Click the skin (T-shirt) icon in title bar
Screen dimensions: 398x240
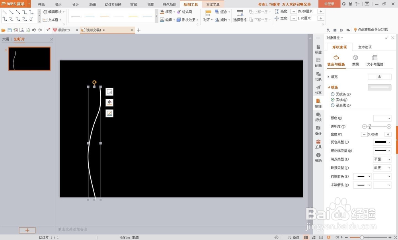pyautogui.click(x=350, y=4)
